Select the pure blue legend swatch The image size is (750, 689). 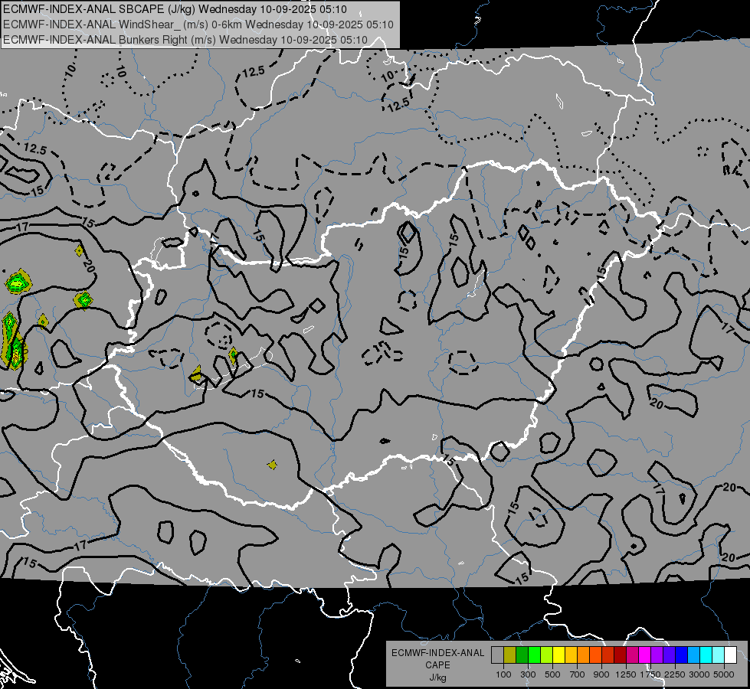tap(682, 655)
